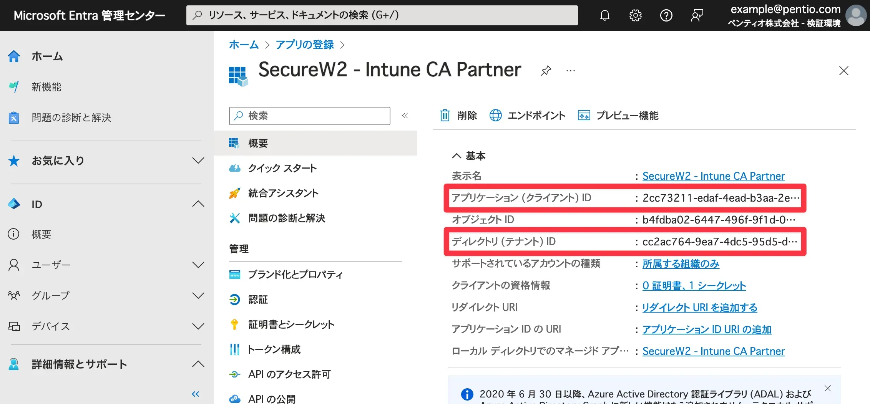
Task: Open API のアクセス許可 menu item
Action: [289, 374]
